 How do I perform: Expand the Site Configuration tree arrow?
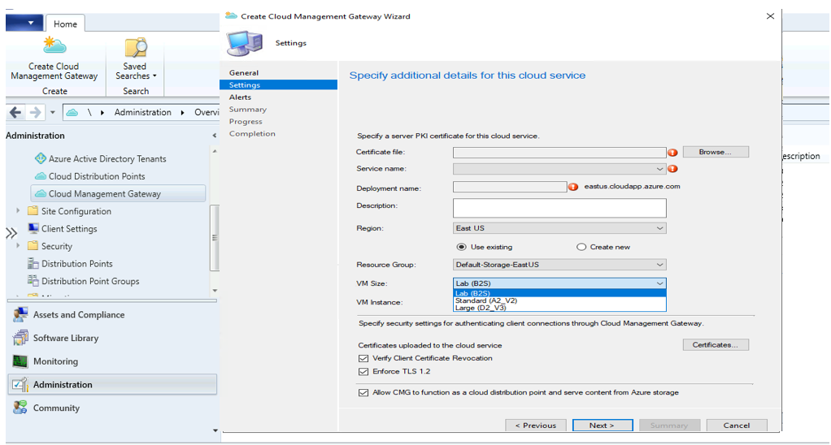click(x=18, y=210)
